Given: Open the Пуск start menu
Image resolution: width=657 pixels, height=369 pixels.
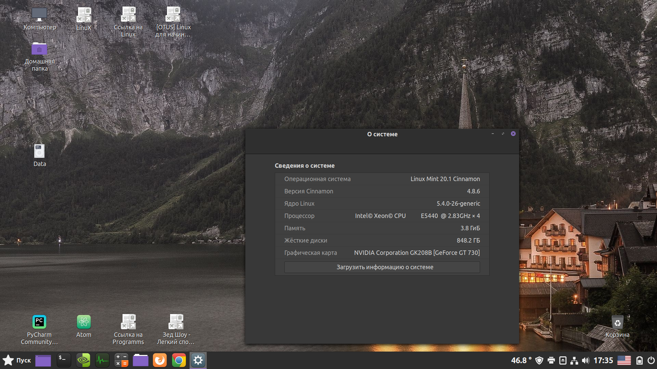Looking at the screenshot, I should (x=17, y=360).
